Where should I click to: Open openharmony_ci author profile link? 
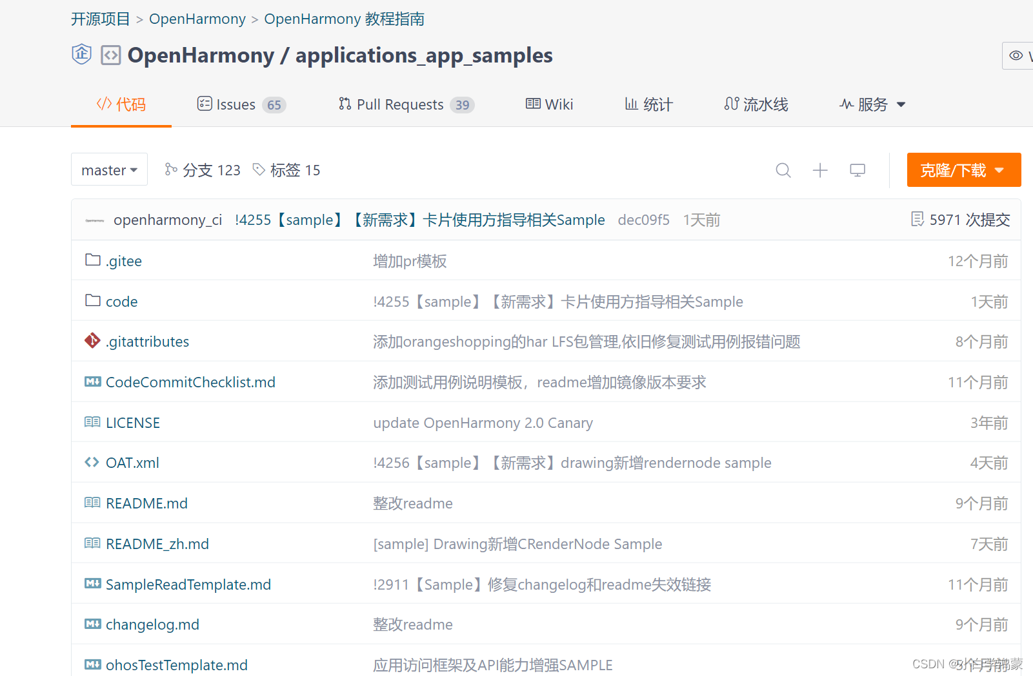click(x=168, y=220)
